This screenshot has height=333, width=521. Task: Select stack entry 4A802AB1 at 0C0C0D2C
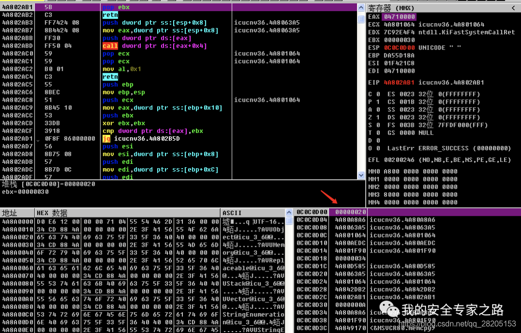click(x=351, y=297)
